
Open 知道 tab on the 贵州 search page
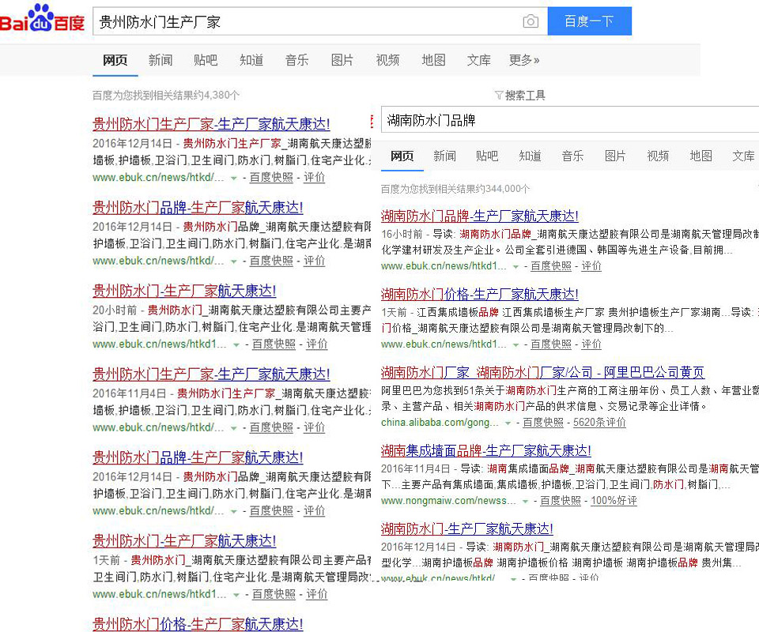point(251,60)
